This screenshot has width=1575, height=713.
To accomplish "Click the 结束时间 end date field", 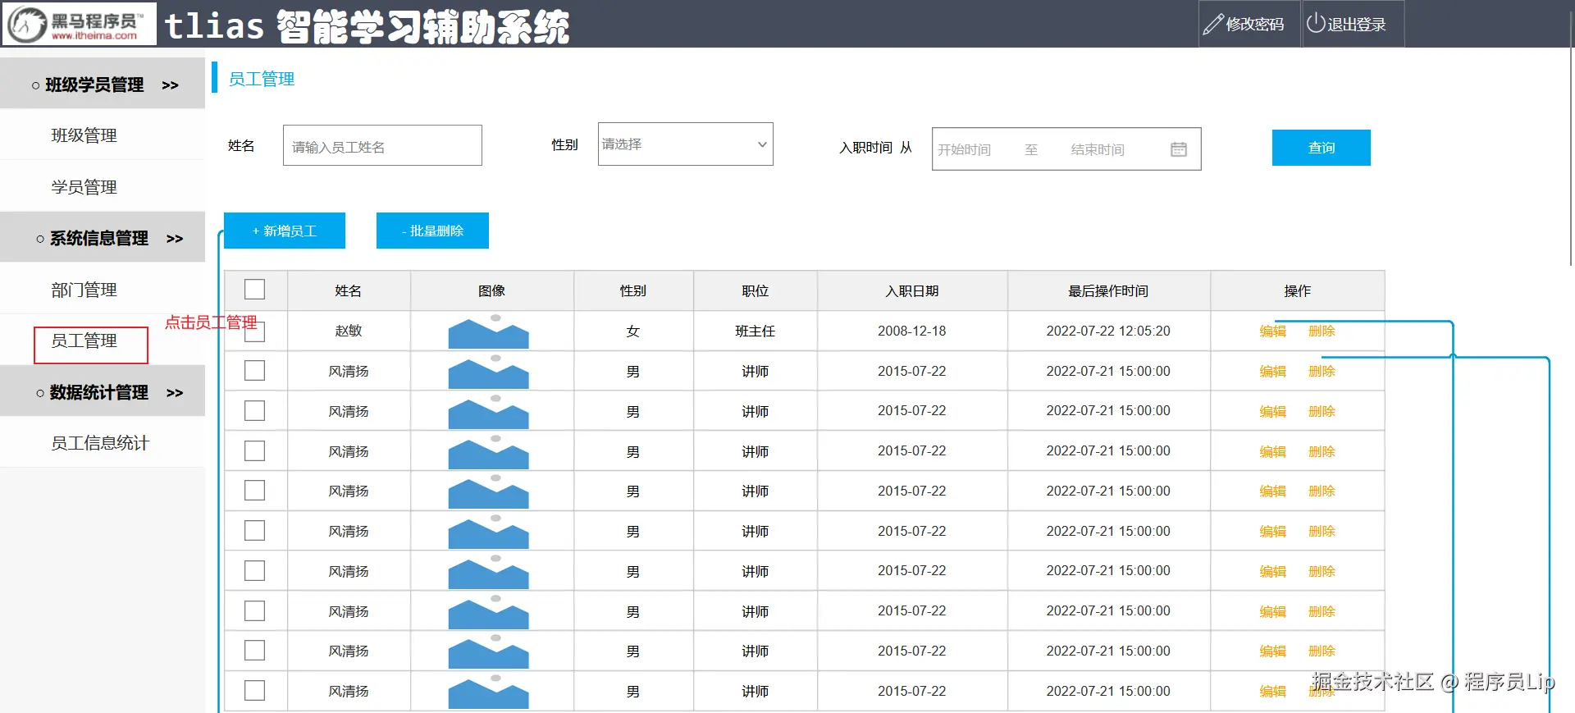I will (x=1098, y=149).
